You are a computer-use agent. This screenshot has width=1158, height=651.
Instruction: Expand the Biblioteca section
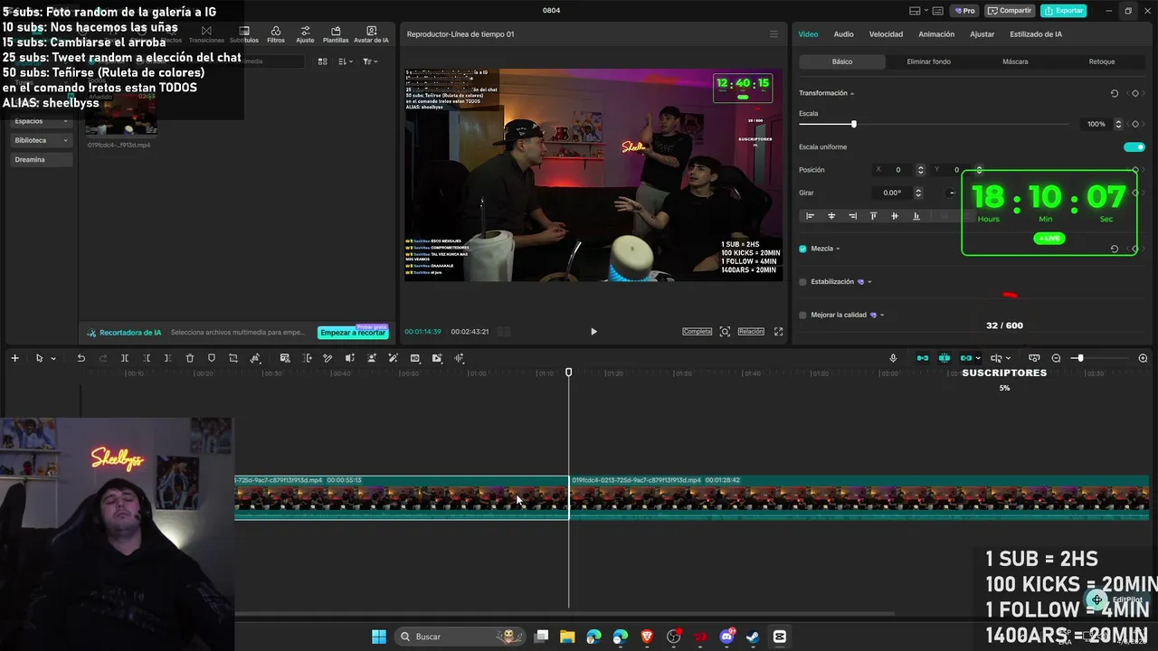tap(42, 140)
